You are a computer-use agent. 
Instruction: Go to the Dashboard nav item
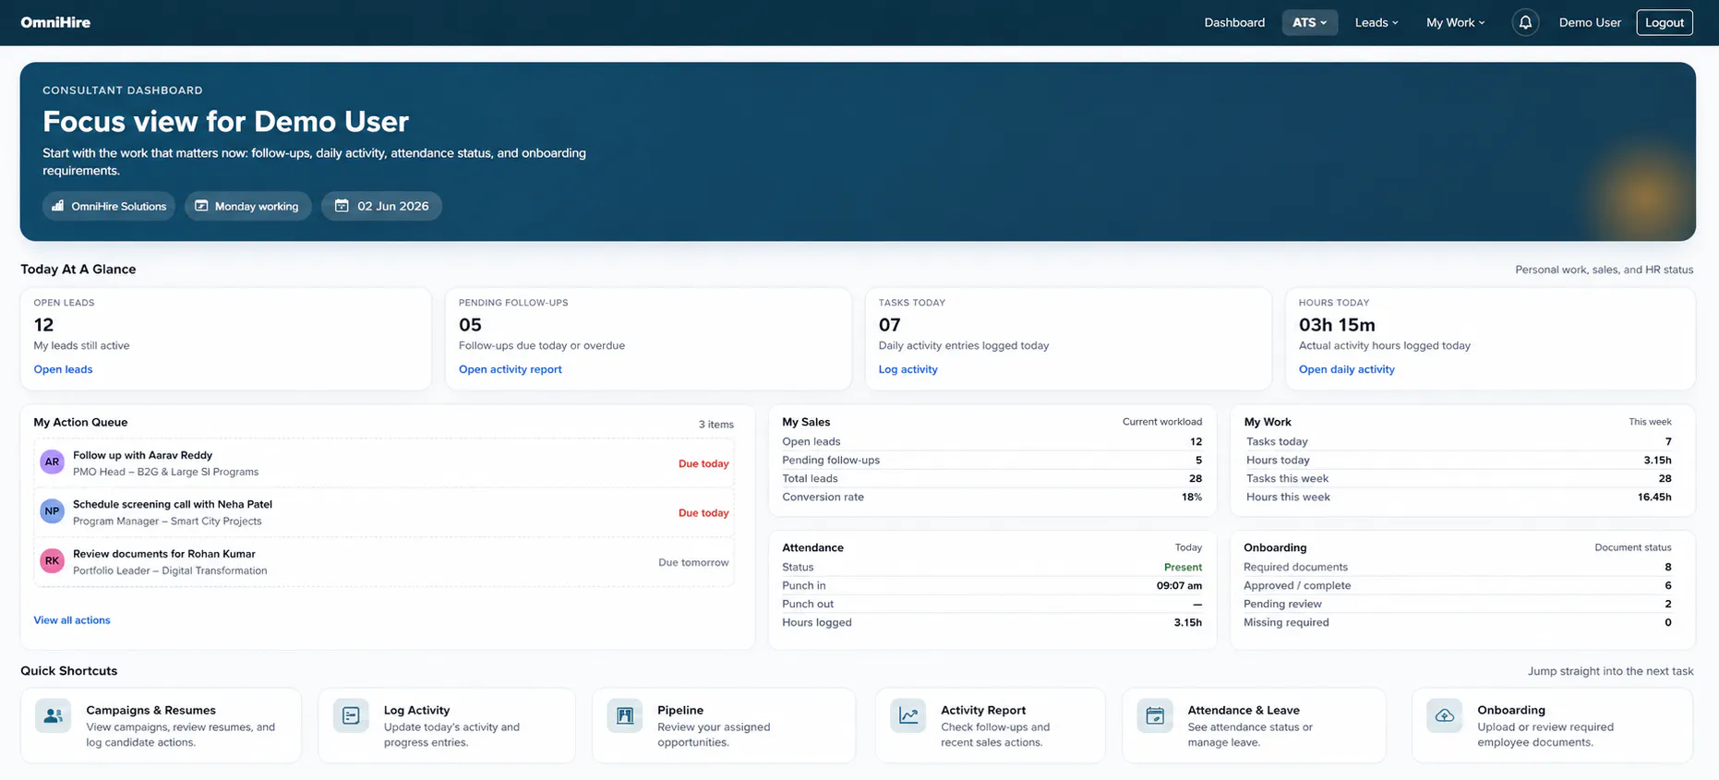[x=1234, y=22]
